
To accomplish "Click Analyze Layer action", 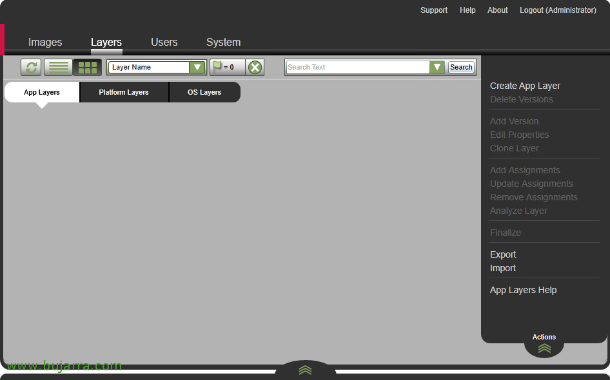I will pos(518,211).
